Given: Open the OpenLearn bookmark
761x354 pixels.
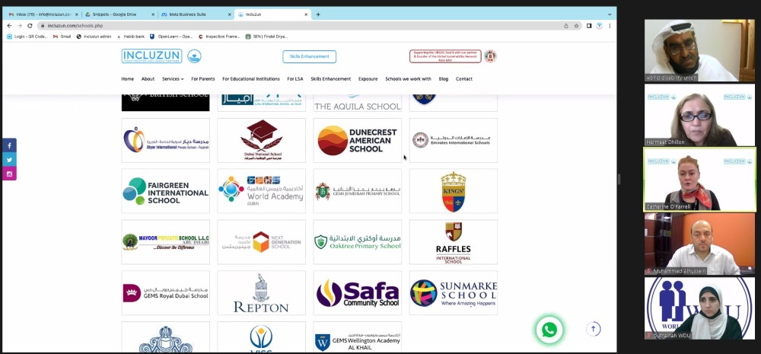Looking at the screenshot, I should pyautogui.click(x=171, y=37).
